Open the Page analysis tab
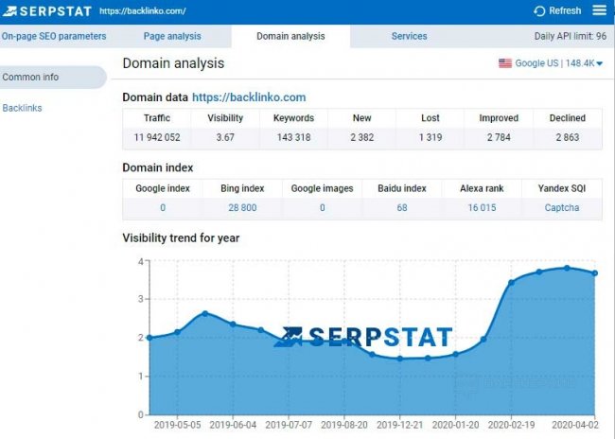Viewport: 615px width, 439px height. 172,37
